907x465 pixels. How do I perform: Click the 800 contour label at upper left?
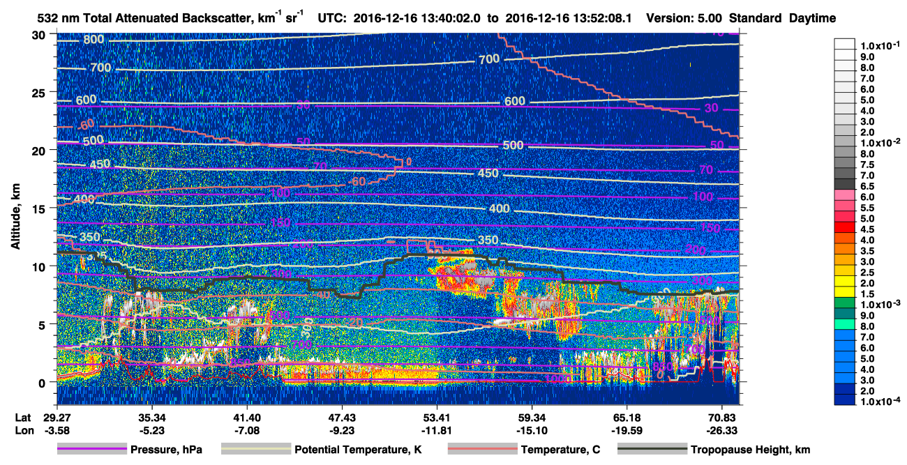click(x=93, y=39)
